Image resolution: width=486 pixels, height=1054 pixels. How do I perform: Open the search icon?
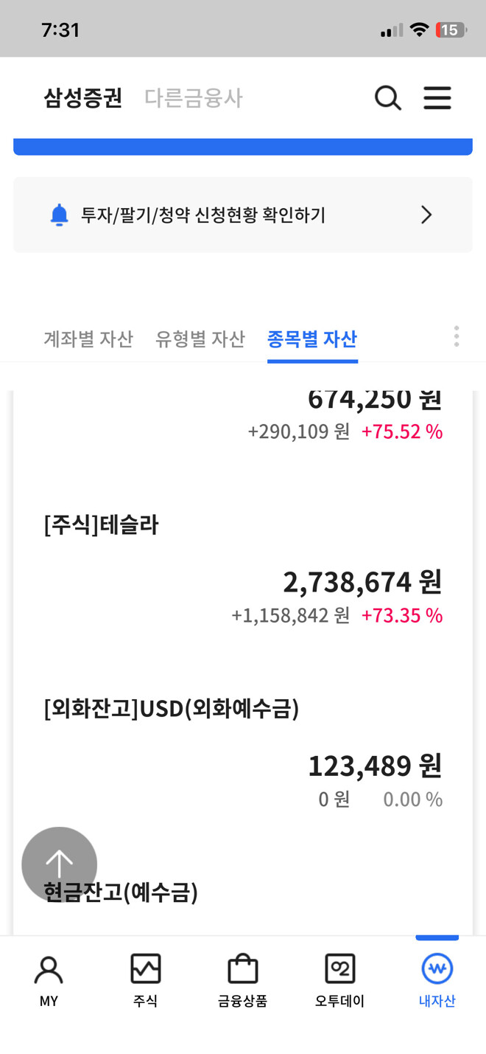coord(388,97)
